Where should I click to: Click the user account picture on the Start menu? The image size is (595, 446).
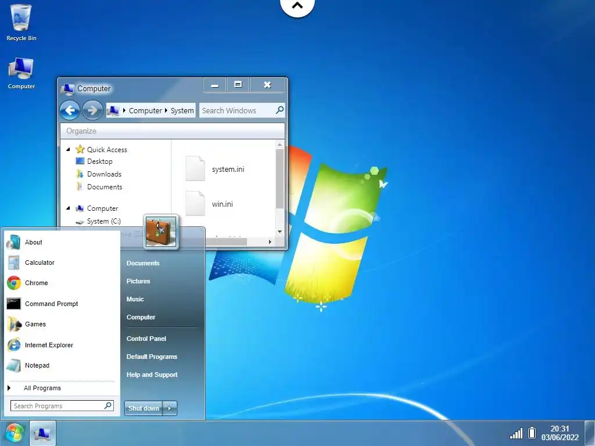161,232
